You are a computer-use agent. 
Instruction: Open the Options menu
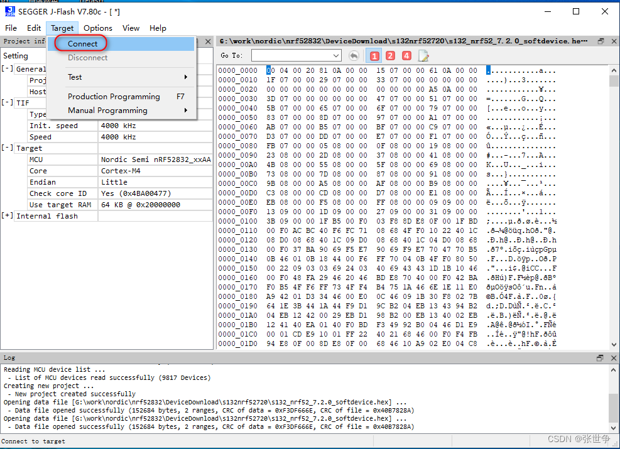(97, 28)
